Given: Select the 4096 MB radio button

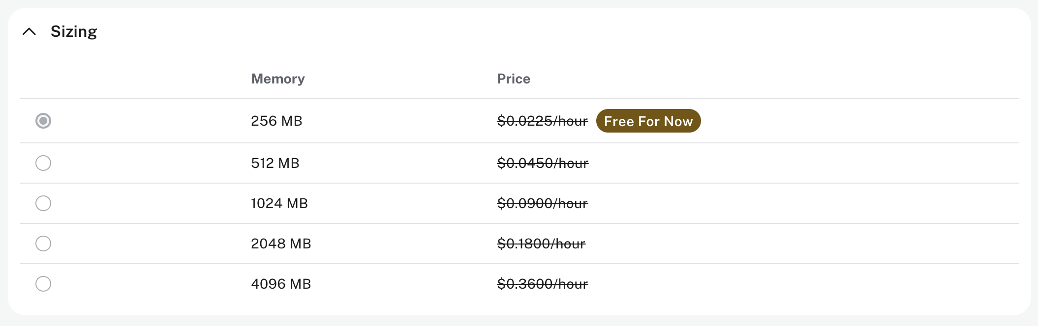Looking at the screenshot, I should pyautogui.click(x=43, y=284).
